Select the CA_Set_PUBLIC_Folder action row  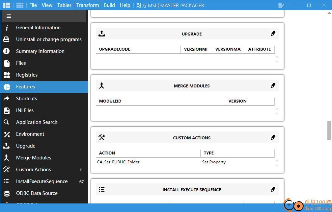pos(185,162)
